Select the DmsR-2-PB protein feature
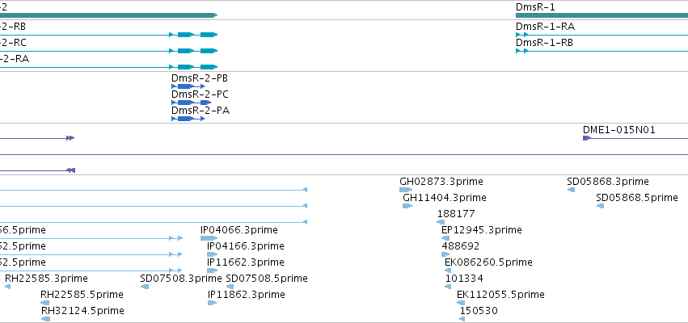The height and width of the screenshot is (323, 688). [188, 86]
